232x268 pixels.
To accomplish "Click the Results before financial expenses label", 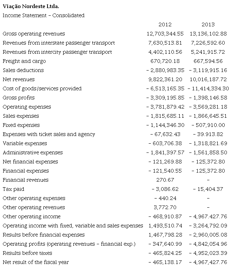I will pyautogui.click(x=43, y=235).
